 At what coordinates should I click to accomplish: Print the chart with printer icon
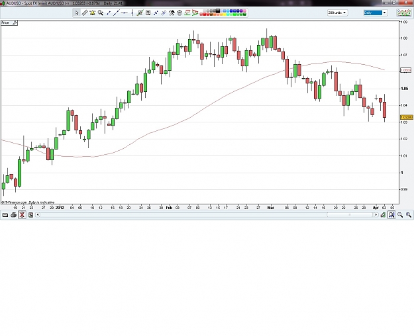coord(13,215)
